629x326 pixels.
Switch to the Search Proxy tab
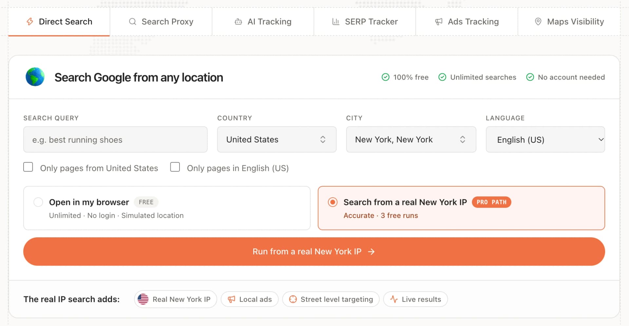(x=161, y=22)
